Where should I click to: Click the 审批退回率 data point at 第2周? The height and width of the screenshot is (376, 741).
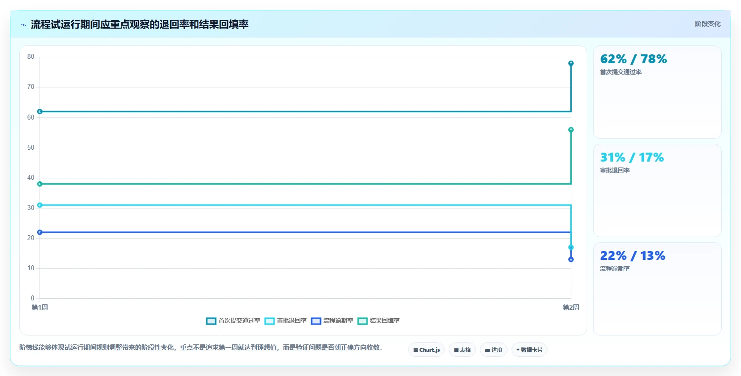tap(571, 248)
